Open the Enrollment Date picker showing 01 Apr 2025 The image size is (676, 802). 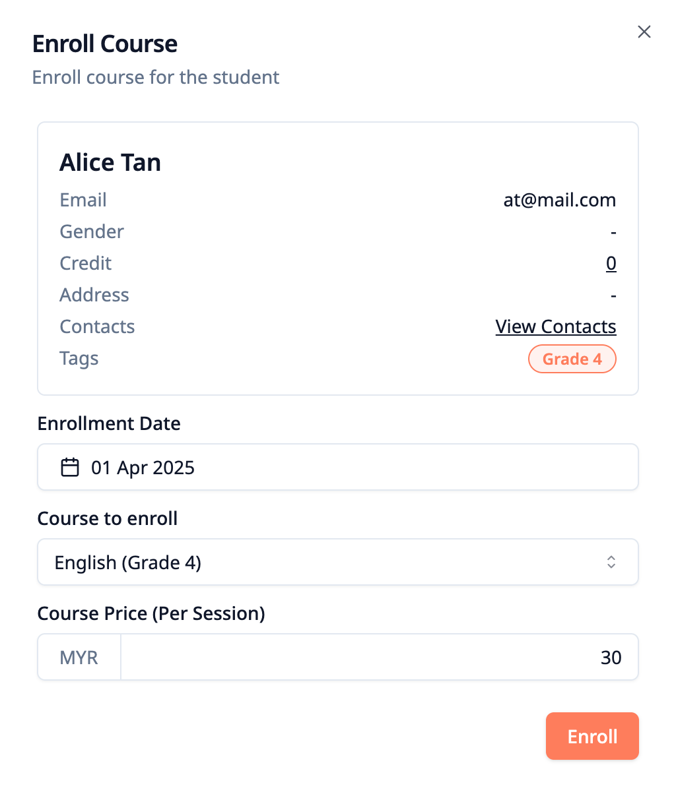(x=338, y=467)
